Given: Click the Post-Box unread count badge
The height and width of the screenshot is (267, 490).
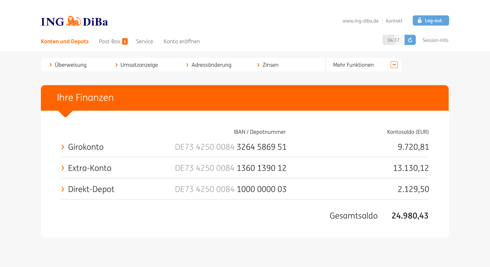Looking at the screenshot, I should (x=125, y=41).
